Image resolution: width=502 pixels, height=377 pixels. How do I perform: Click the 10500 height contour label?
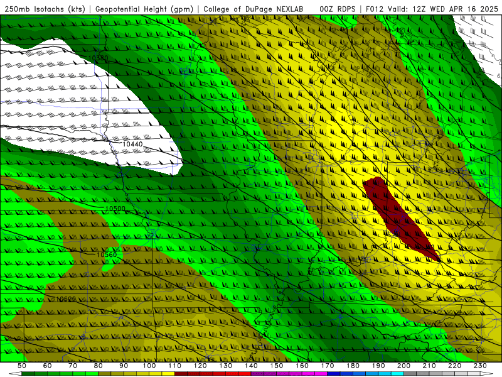[115, 209]
